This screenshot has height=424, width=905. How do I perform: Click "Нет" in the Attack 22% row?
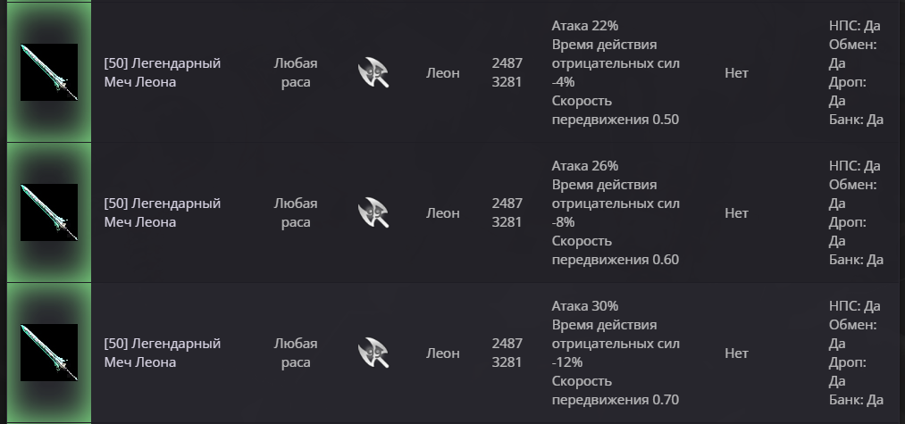(x=736, y=73)
